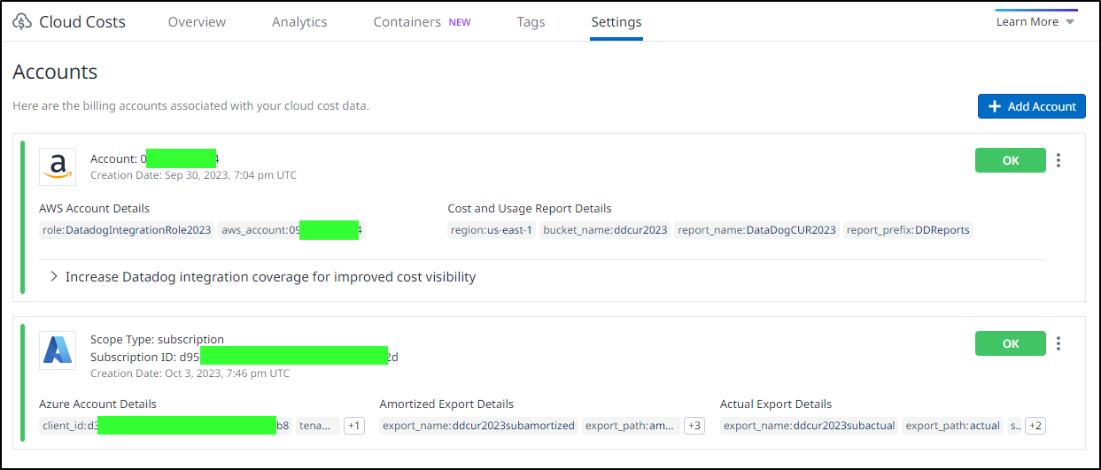
Task: Switch to the Analytics tab
Action: pyautogui.click(x=299, y=22)
